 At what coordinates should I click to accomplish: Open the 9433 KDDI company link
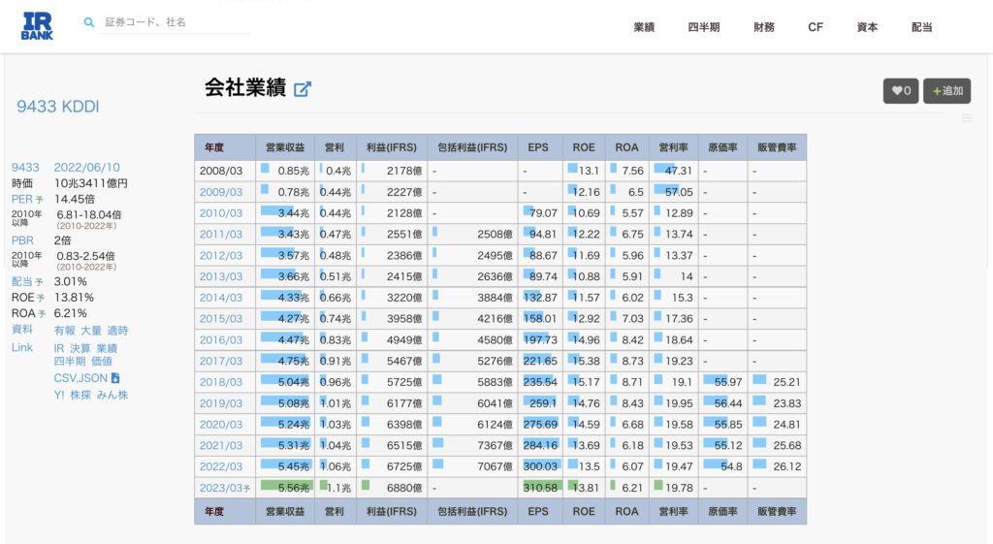pyautogui.click(x=57, y=107)
